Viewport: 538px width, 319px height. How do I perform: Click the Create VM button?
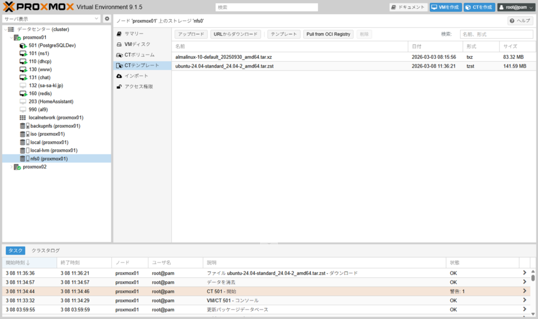[x=445, y=7]
